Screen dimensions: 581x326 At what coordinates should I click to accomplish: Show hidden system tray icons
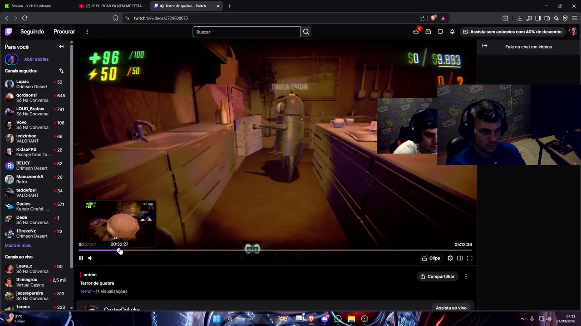click(x=522, y=319)
